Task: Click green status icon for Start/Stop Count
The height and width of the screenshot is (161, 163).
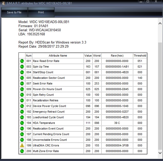Action: click(22, 72)
